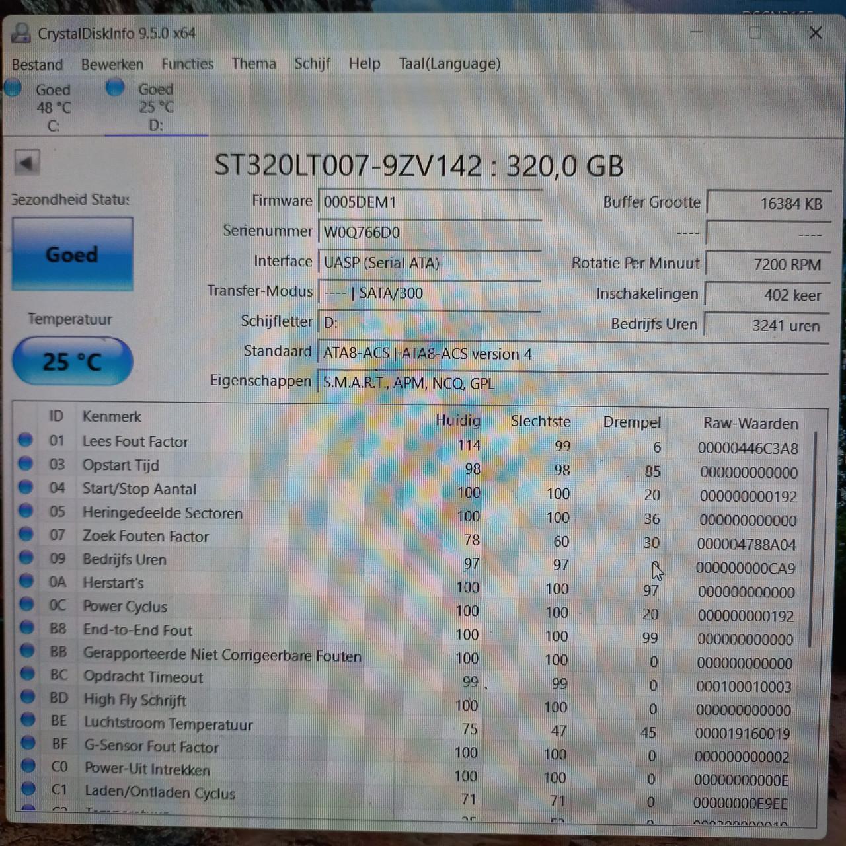This screenshot has width=846, height=846.
Task: Open the Thema menu
Action: [253, 63]
